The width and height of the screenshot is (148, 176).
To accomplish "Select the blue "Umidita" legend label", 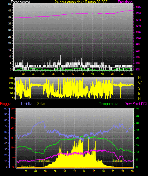I will coord(27,104).
